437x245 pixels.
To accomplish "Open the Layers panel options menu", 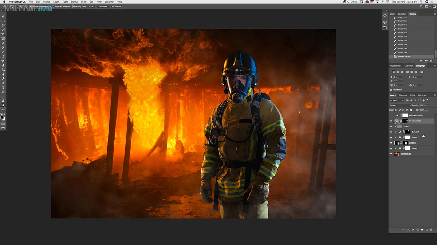I will [x=435, y=95].
